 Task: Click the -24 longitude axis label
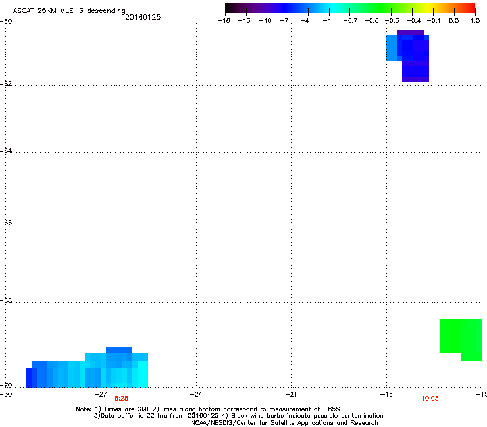196,394
